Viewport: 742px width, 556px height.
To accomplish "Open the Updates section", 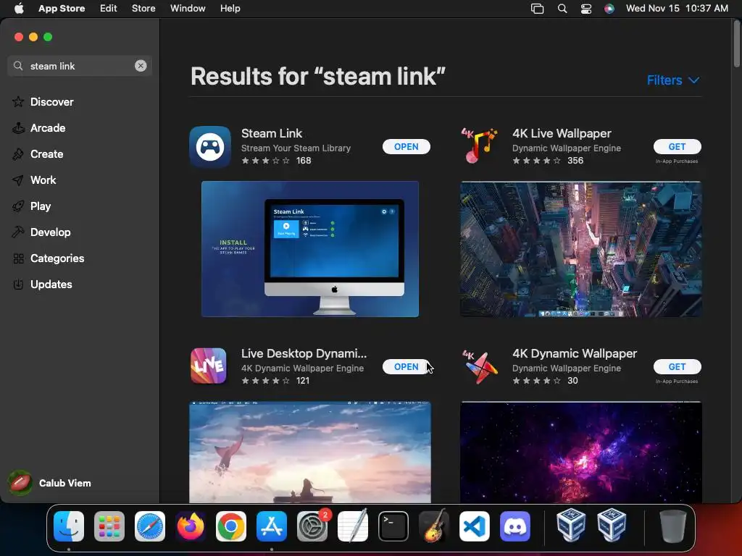I will (x=51, y=284).
